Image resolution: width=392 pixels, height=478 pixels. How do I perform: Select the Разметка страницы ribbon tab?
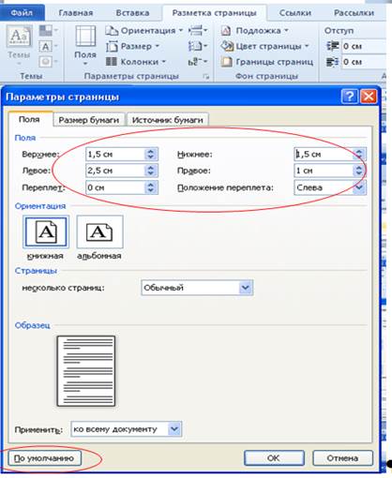[x=214, y=13]
